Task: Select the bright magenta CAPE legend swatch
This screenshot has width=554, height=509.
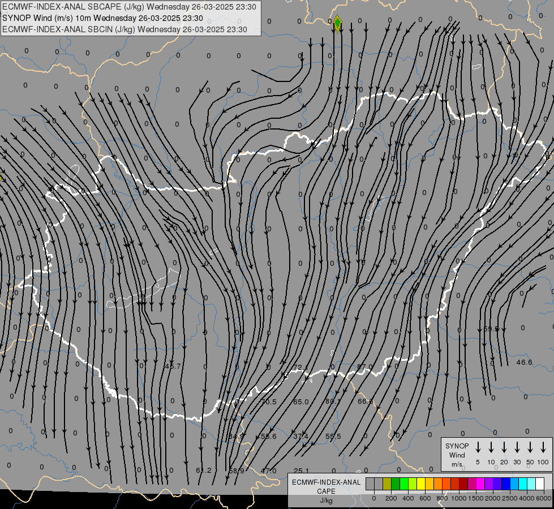Action: click(480, 484)
